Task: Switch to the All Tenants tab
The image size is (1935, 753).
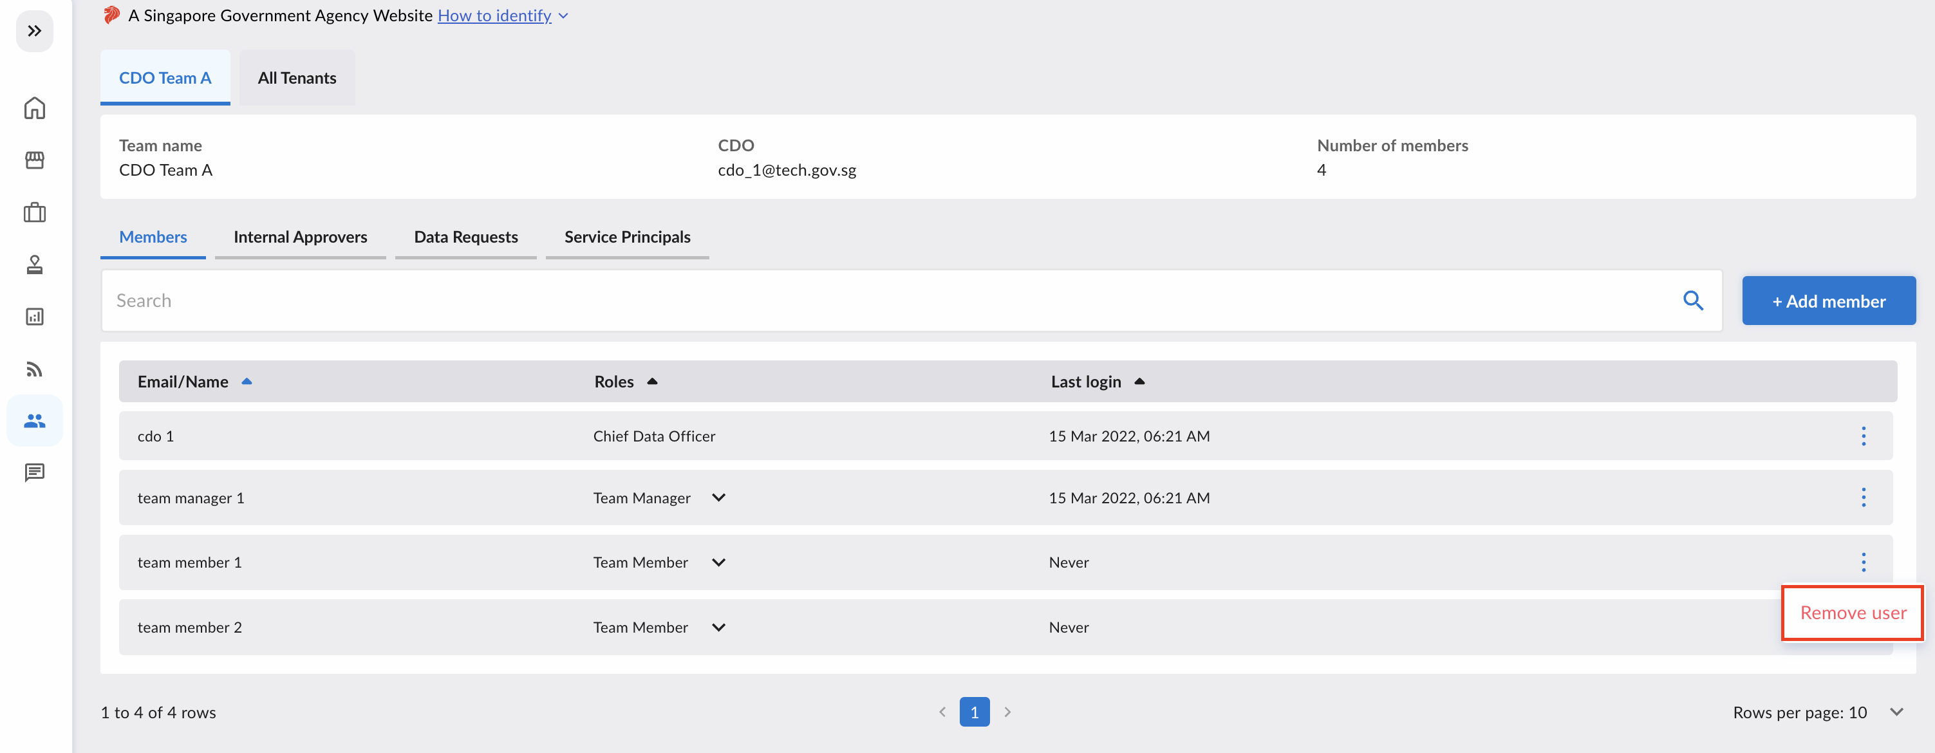Action: tap(297, 77)
